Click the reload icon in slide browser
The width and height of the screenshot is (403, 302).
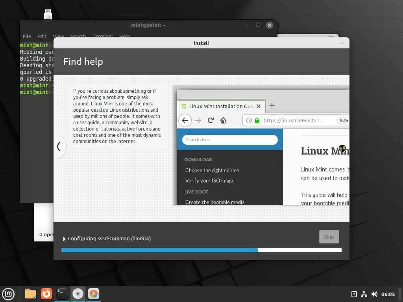point(211,120)
